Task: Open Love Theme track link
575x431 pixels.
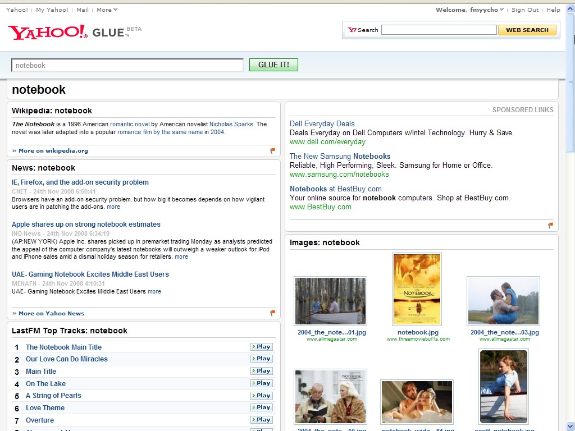Action: (45, 408)
